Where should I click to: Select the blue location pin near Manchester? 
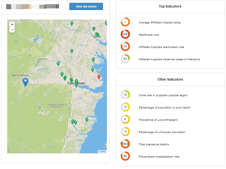(x=25, y=82)
